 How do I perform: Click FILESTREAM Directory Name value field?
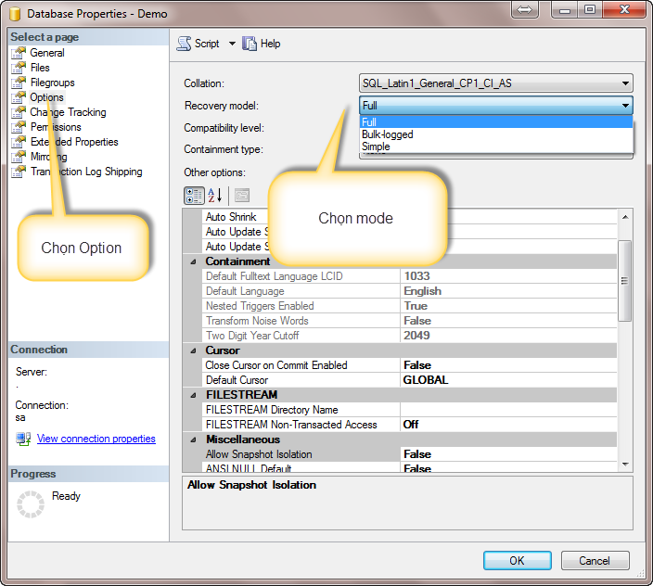tap(508, 410)
